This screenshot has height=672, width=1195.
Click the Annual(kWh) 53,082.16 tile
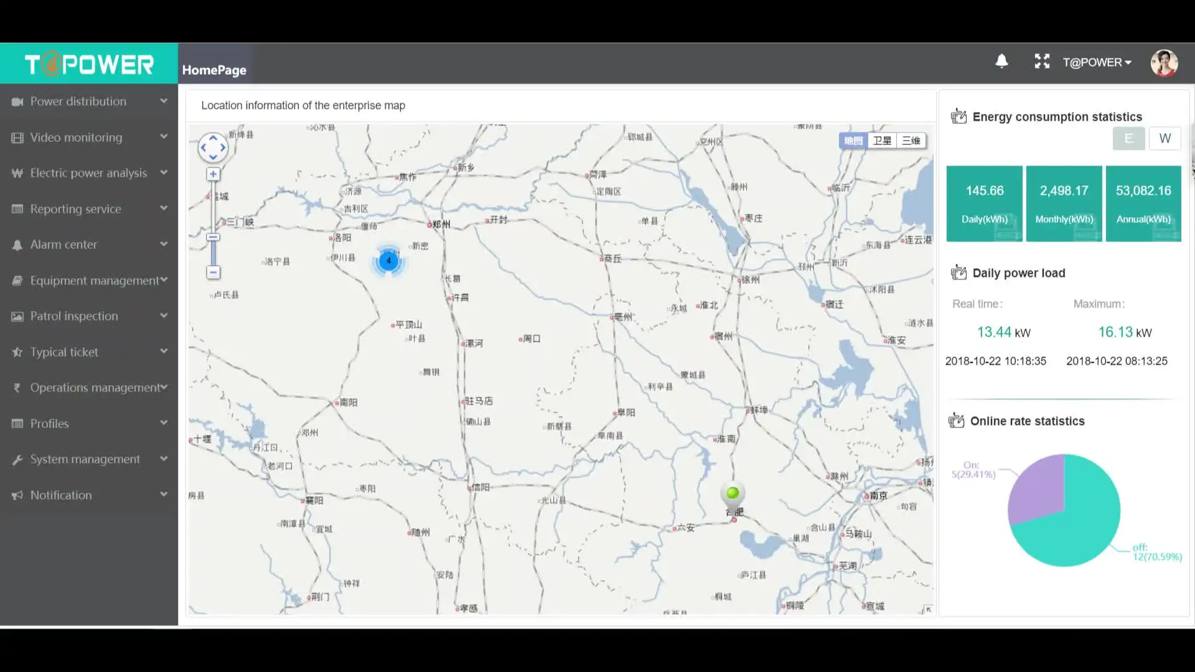pos(1143,203)
